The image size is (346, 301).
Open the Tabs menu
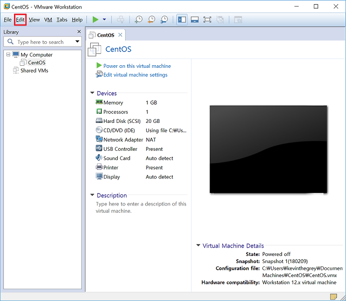62,20
